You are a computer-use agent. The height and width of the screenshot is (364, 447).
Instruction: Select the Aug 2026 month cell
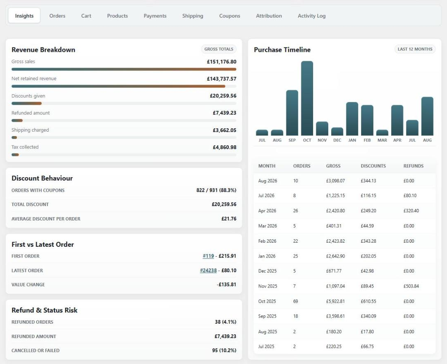pyautogui.click(x=268, y=181)
